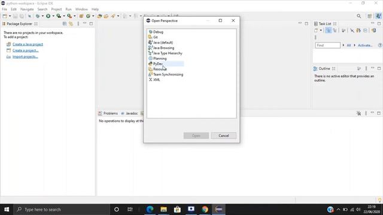Viewport: 383px width, 215px height.
Task: Click the New wizard toolbar icon
Action: click(x=5, y=16)
